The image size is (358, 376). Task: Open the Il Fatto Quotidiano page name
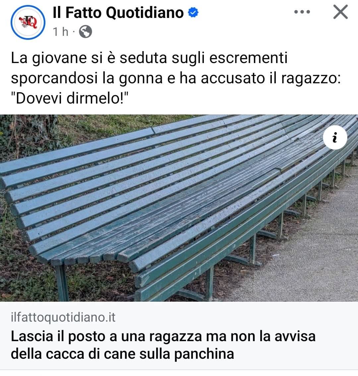click(118, 13)
